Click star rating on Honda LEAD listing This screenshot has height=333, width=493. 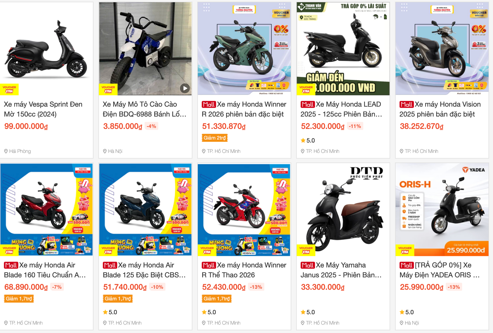[308, 141]
